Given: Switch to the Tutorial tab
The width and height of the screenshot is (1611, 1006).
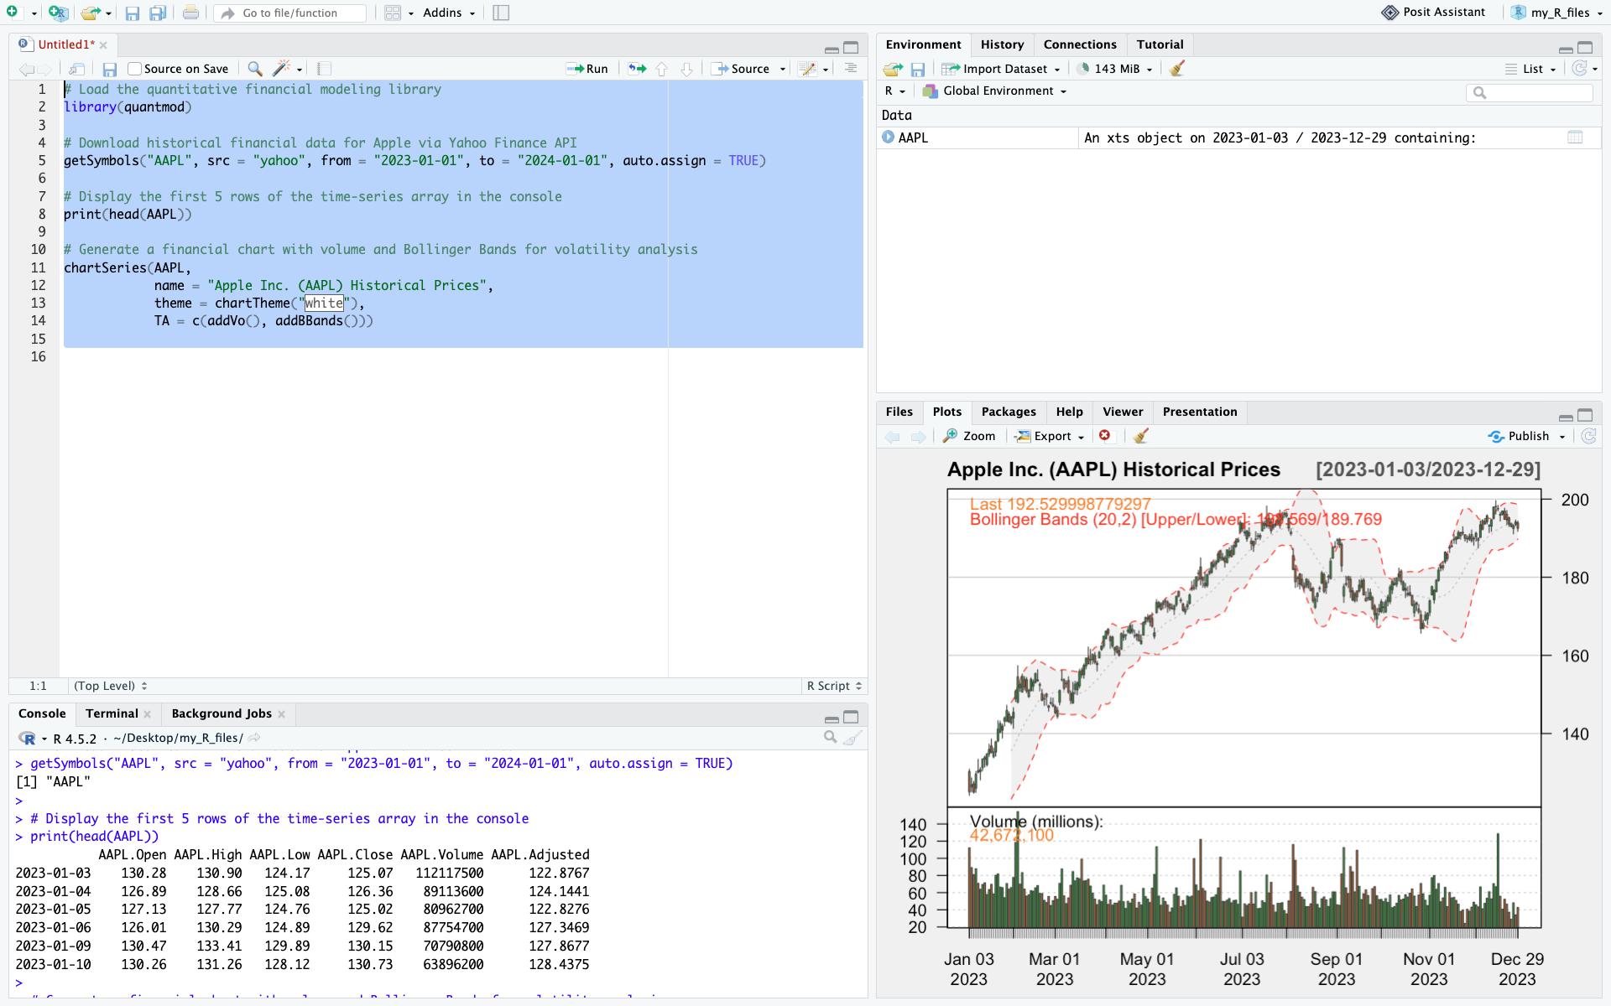Looking at the screenshot, I should (x=1160, y=44).
